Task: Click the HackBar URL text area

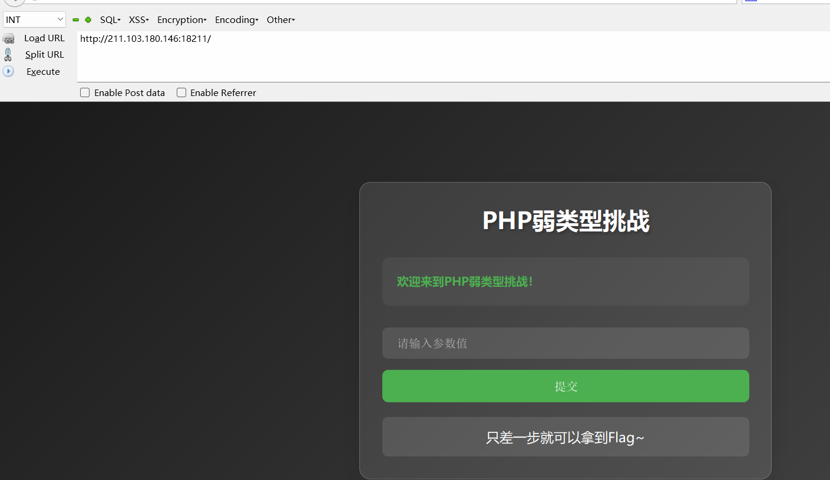Action: coord(453,57)
